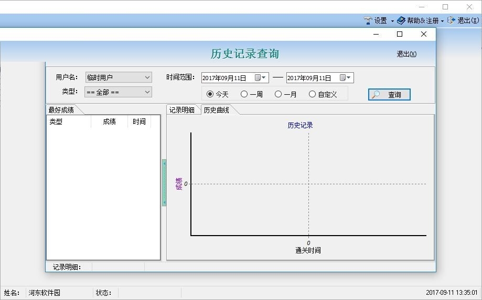Image resolution: width=482 pixels, height=300 pixels.
Task: Click the 帮助&注册 book icon
Action: (x=401, y=20)
